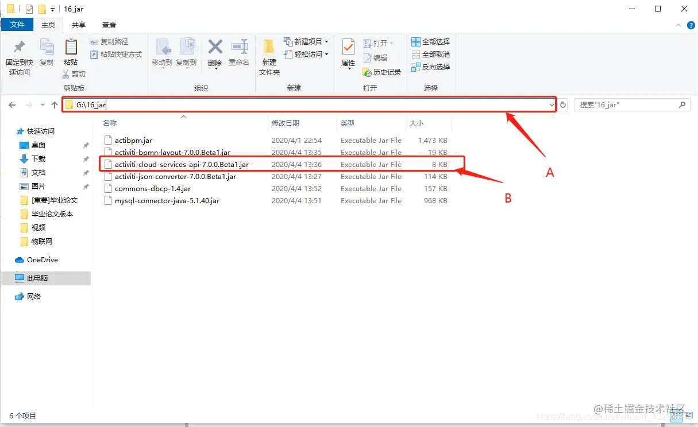Click the search box for 16_jar
The height and width of the screenshot is (427, 698).
(x=632, y=105)
